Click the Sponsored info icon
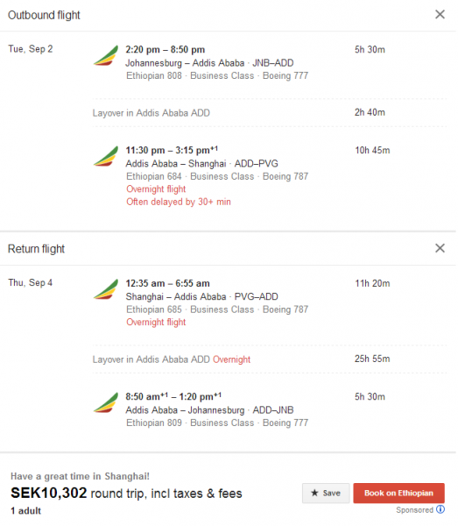 [440, 509]
